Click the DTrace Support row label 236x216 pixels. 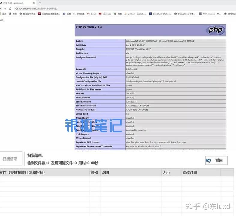[x=83, y=138]
